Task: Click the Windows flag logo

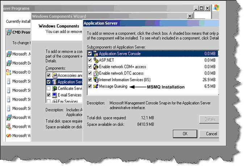Action: (216, 8)
